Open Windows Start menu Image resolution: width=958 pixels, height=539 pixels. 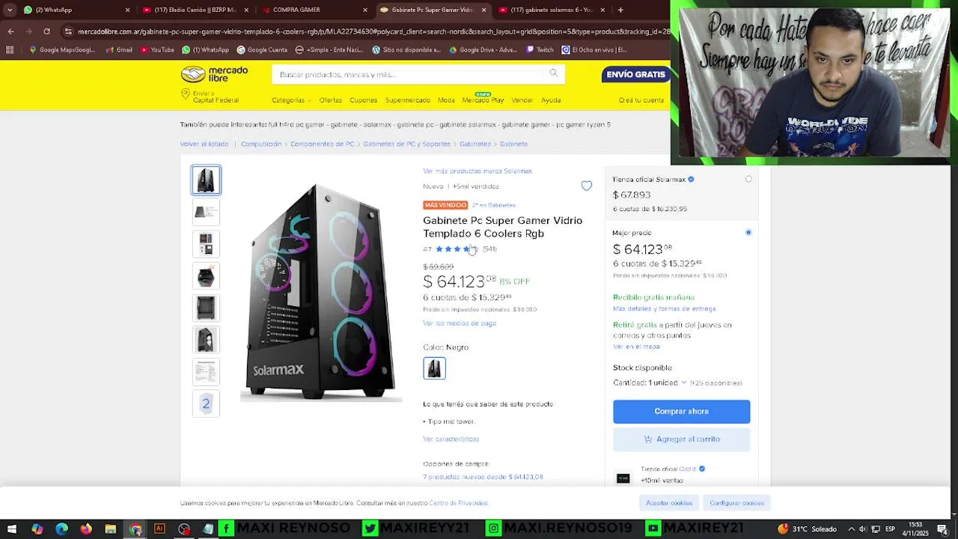[x=12, y=529]
